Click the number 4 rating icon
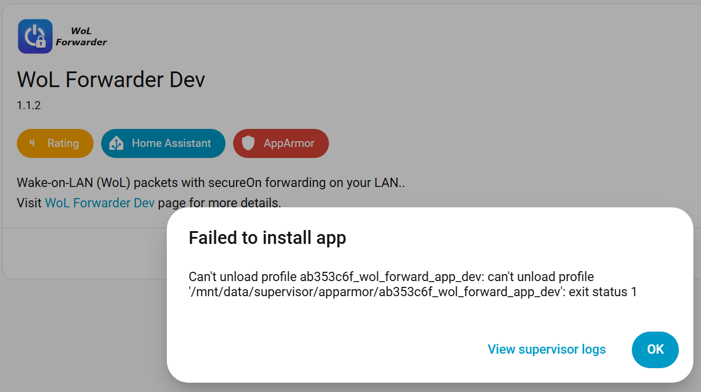The image size is (701, 392). [32, 143]
